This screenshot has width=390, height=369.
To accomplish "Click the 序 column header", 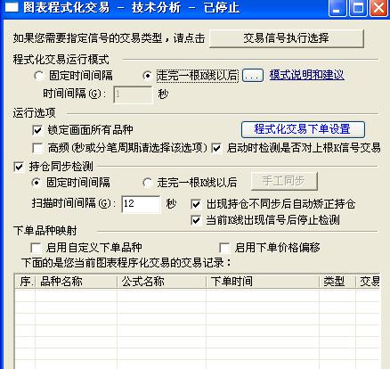I will click(x=25, y=282).
